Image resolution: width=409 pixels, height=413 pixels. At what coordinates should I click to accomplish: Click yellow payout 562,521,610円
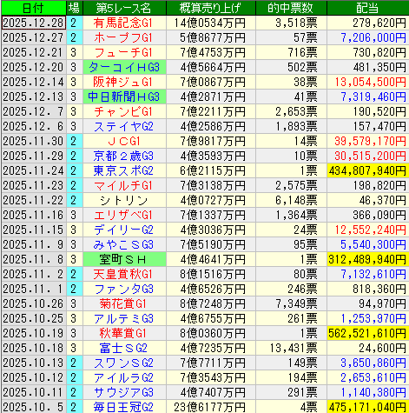(x=368, y=333)
